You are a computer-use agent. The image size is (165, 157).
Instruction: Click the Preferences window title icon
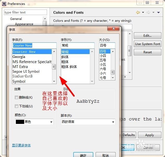coord(4,4)
